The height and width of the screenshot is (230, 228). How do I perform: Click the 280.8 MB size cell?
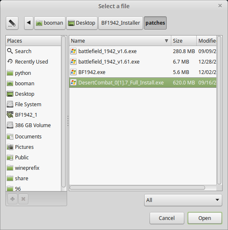(184, 51)
